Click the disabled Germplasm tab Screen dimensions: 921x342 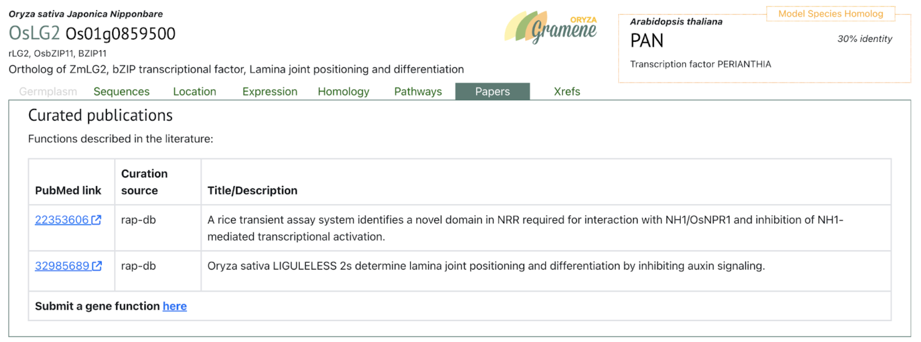[x=48, y=91]
